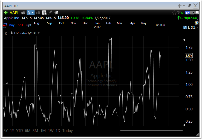Toggle the A arithmetic scale button
Viewport: 202px width, 139px height.
[x=185, y=28]
